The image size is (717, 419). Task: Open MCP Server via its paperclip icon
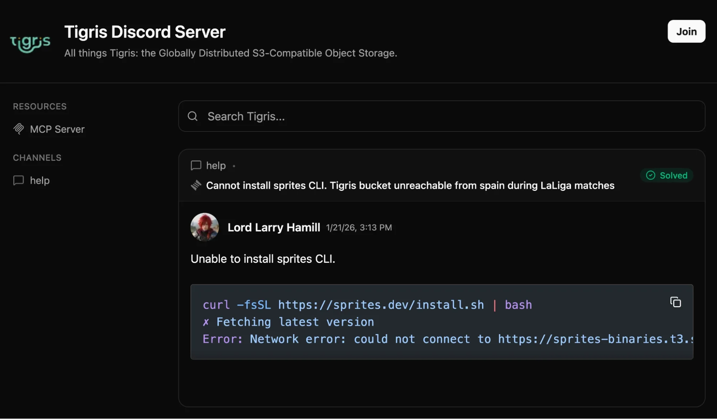click(x=18, y=129)
